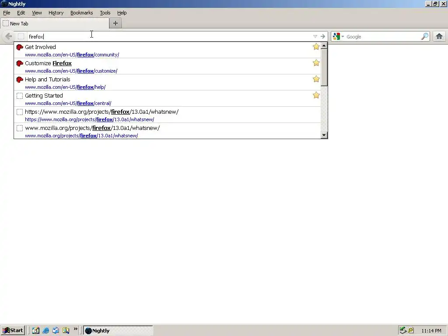Click the firefox/help/ URL

[x=65, y=87]
